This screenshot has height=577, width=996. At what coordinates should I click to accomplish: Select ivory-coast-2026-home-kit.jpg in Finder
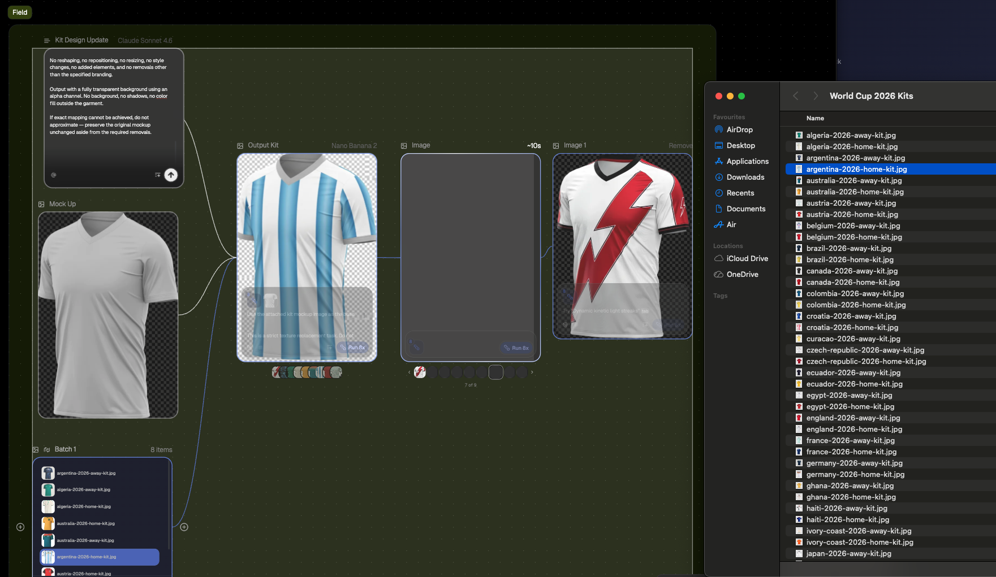[891, 543]
